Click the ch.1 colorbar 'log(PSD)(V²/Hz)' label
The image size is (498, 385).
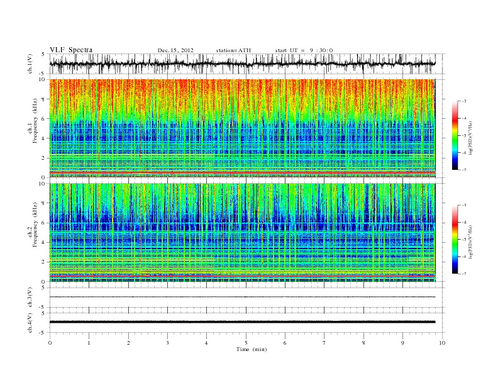coord(471,138)
